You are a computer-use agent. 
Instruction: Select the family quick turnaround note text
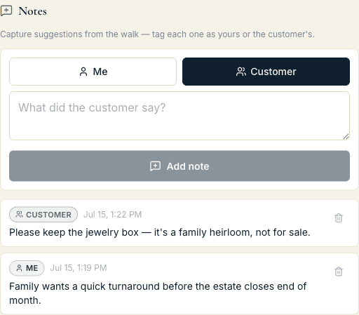pos(158,293)
